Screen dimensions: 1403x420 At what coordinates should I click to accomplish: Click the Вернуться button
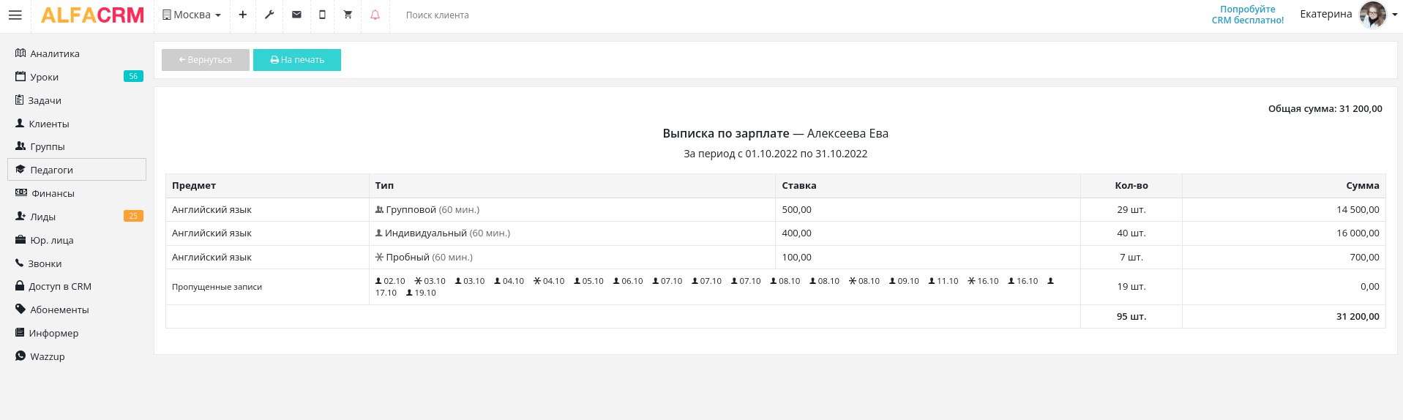(206, 60)
